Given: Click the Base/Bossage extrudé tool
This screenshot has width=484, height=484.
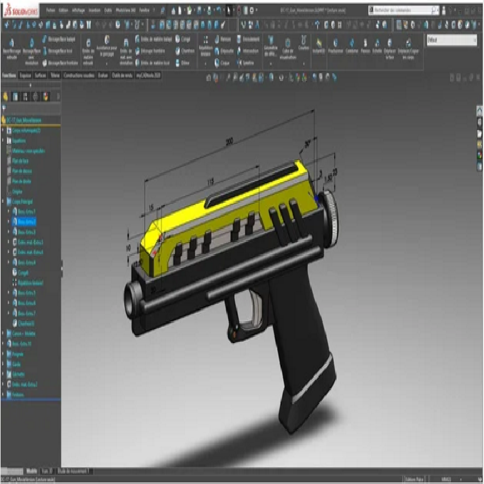Looking at the screenshot, I should tap(11, 48).
